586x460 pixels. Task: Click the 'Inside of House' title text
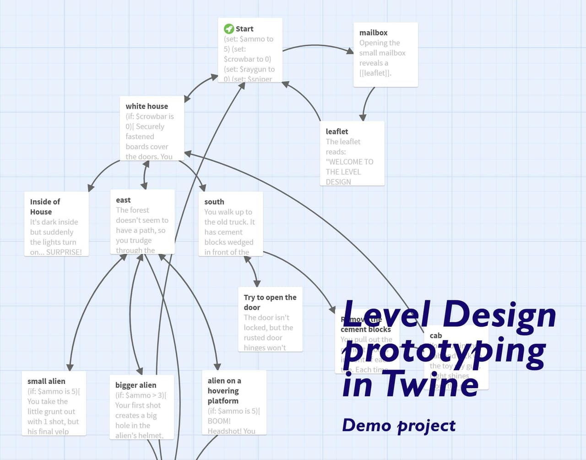coord(45,207)
